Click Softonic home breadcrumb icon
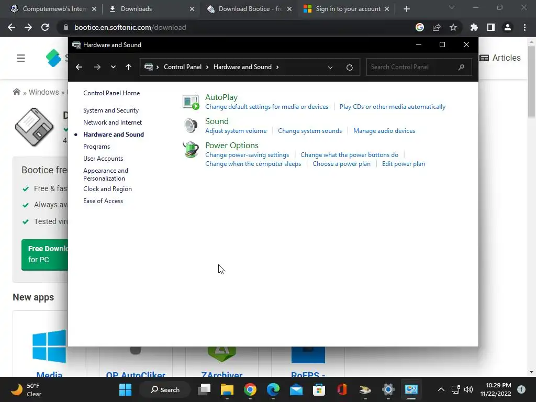 click(x=16, y=92)
